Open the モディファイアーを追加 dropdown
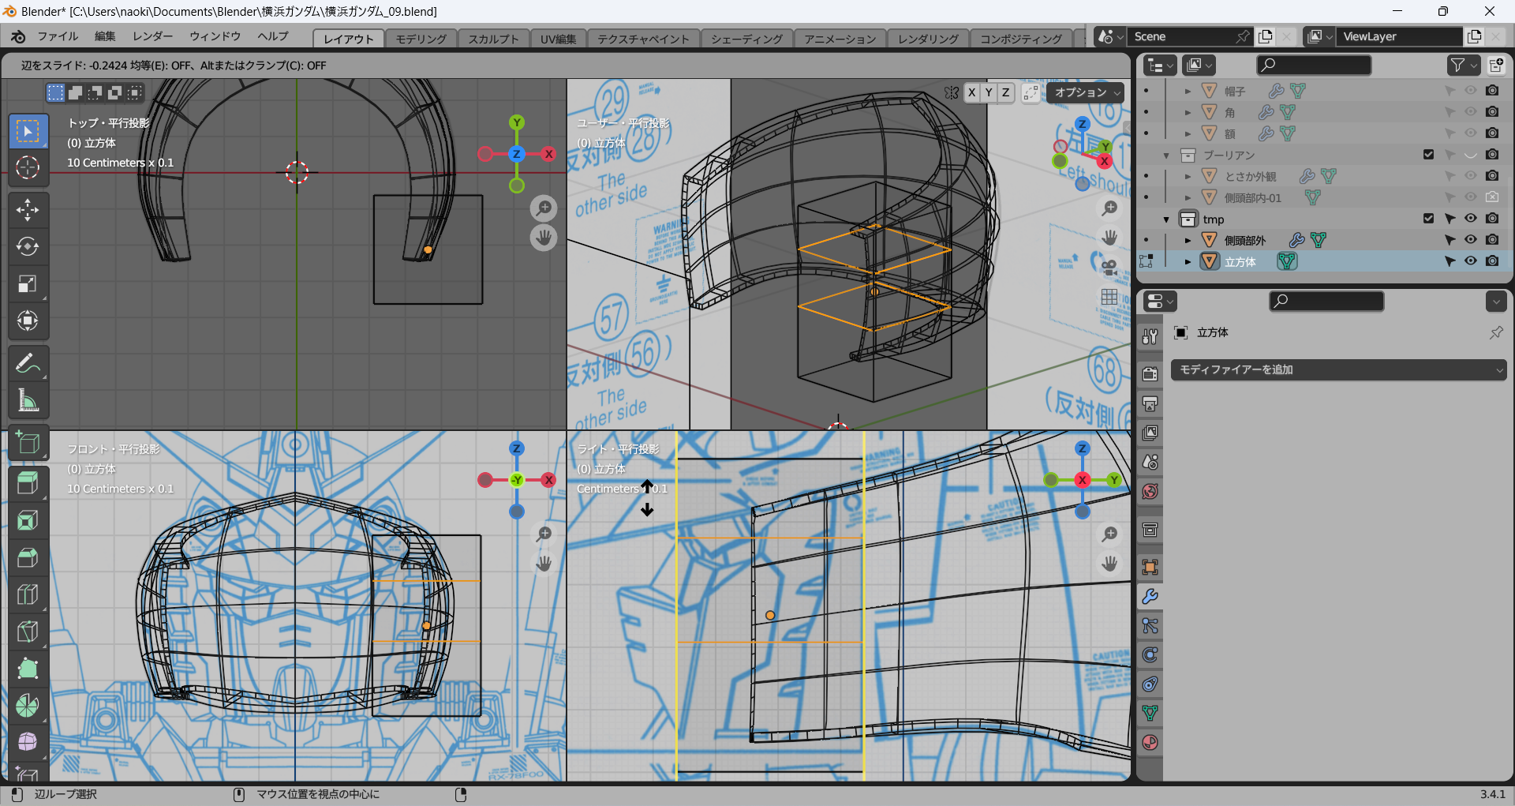The width and height of the screenshot is (1515, 806). 1338,369
